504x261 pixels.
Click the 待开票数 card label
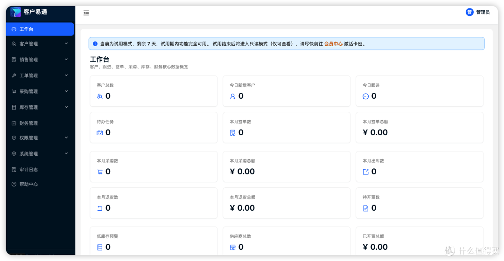point(371,197)
